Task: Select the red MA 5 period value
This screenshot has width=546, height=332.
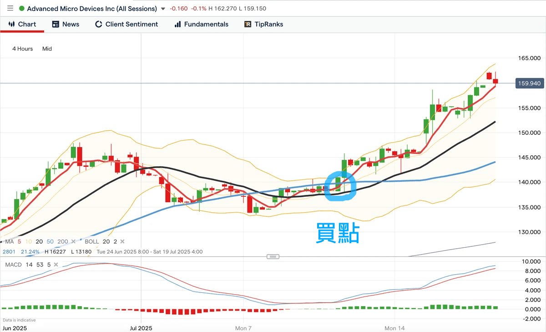Action: point(20,241)
